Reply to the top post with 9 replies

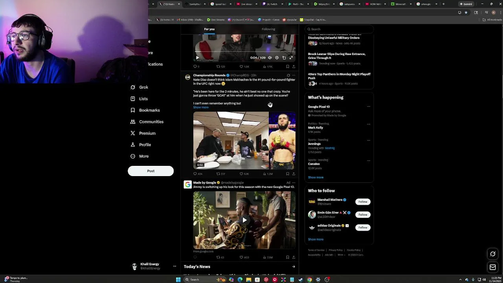196,66
